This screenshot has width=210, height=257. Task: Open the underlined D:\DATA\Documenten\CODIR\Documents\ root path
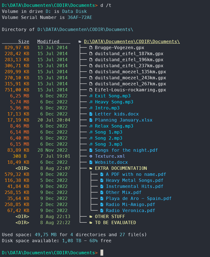(x=132, y=42)
